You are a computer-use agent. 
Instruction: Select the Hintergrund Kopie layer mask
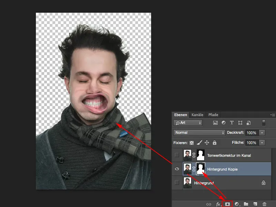point(200,169)
